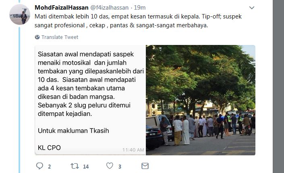
Task: Open the photo of the crowd under the trees
Action: [201, 100]
